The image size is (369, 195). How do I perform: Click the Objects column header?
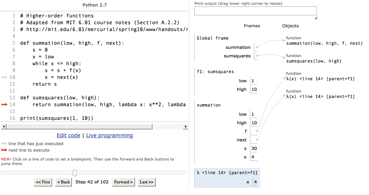290,26
